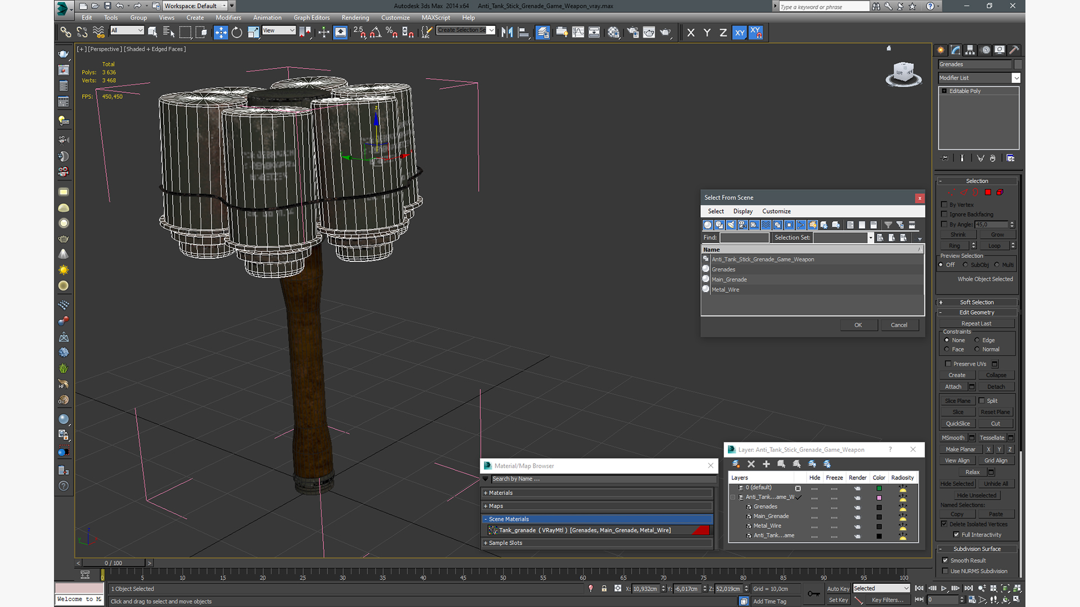
Task: Select Polygon sub-object level icon
Action: (988, 192)
